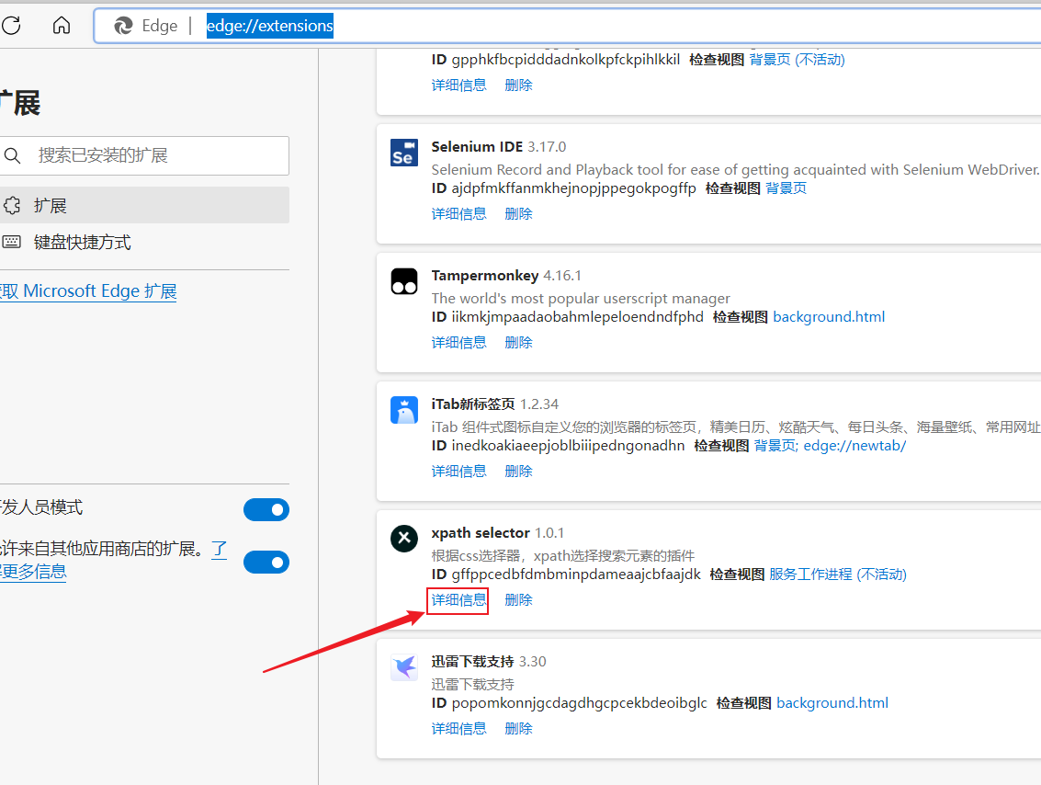
Task: Click the 迅雷 ID popomkonnjgcdagdhgcpcekbdeoibglc
Action: [x=580, y=703]
